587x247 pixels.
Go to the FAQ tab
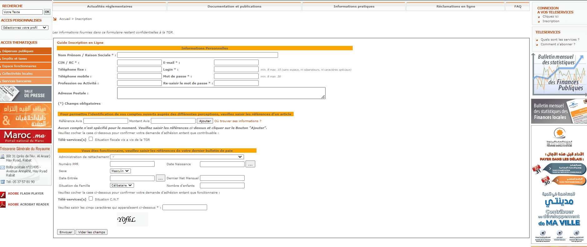tap(518, 7)
